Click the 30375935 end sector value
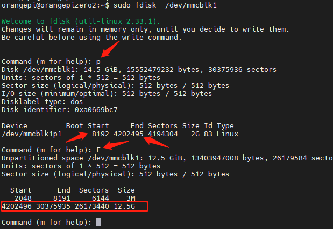This screenshot has height=229, width=333. tap(53, 206)
